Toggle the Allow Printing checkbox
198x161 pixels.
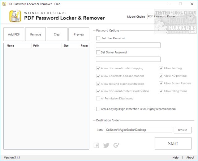pos(161,68)
